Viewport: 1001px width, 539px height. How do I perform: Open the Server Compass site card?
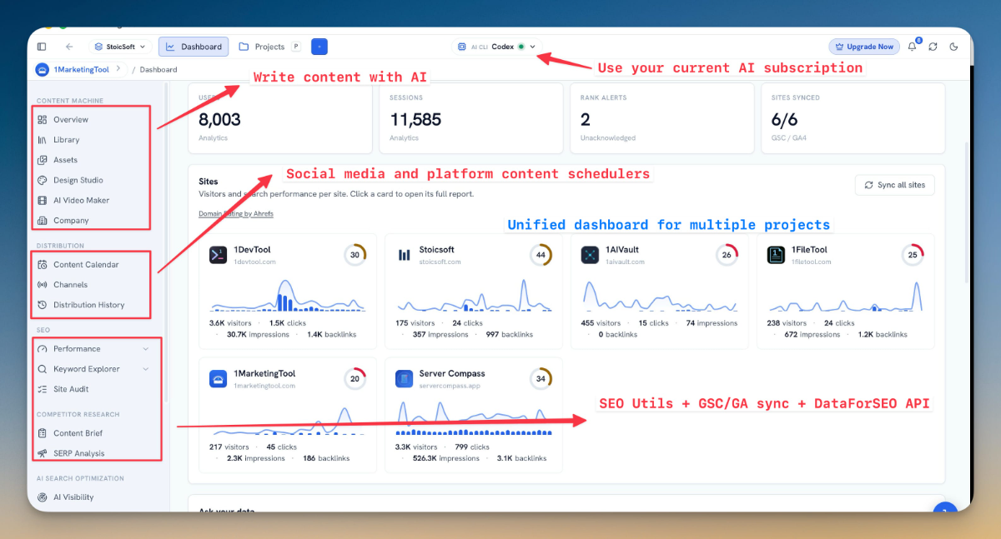[474, 415]
